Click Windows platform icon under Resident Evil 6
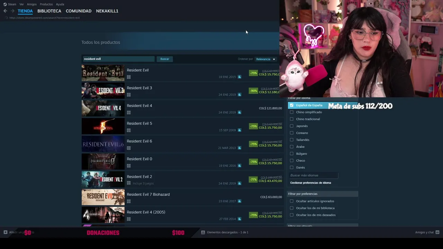The height and width of the screenshot is (249, 443). 129,148
